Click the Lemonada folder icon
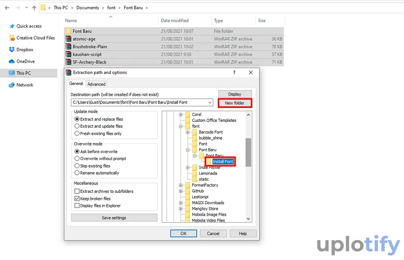Viewport: 404px width, 260px height. [x=195, y=173]
